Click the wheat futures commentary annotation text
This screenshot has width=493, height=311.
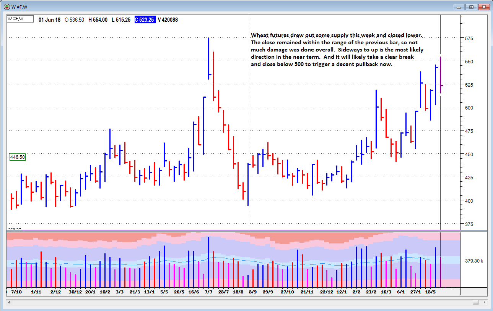[337, 50]
